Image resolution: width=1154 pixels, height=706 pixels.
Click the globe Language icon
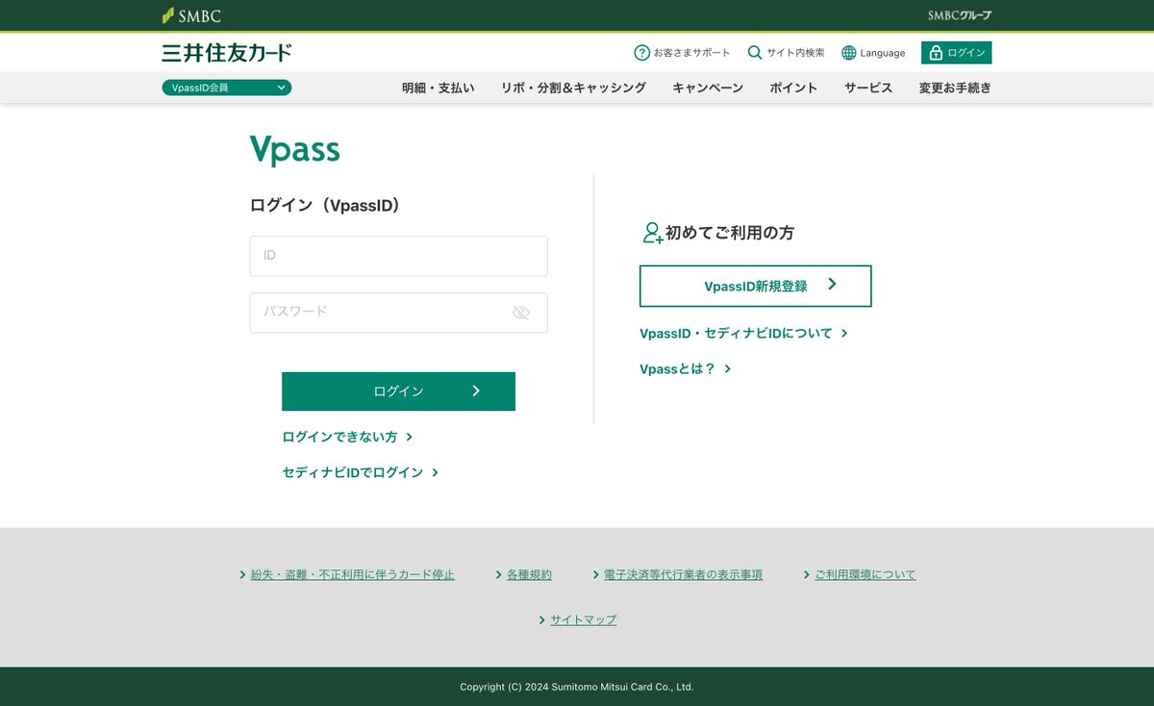848,53
